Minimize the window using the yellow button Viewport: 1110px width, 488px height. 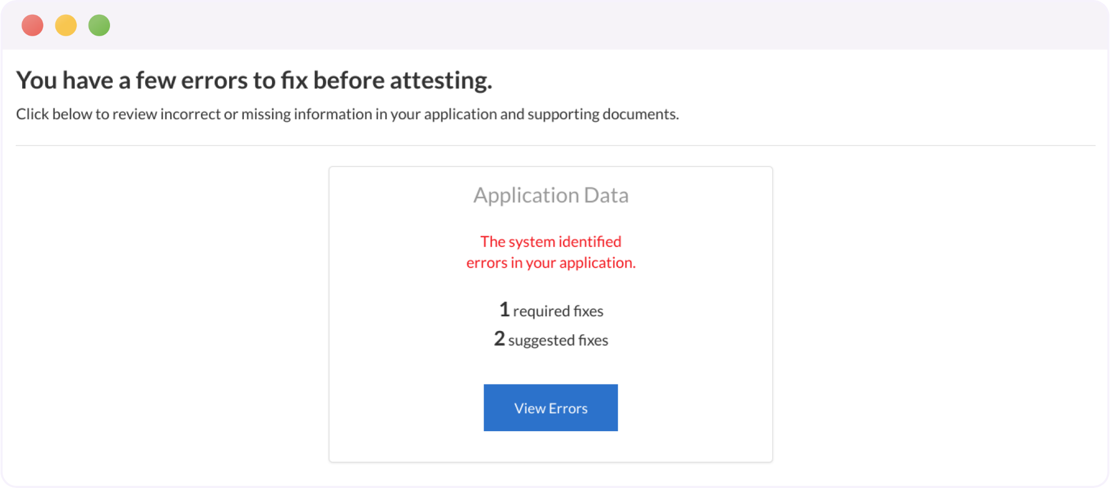click(66, 25)
